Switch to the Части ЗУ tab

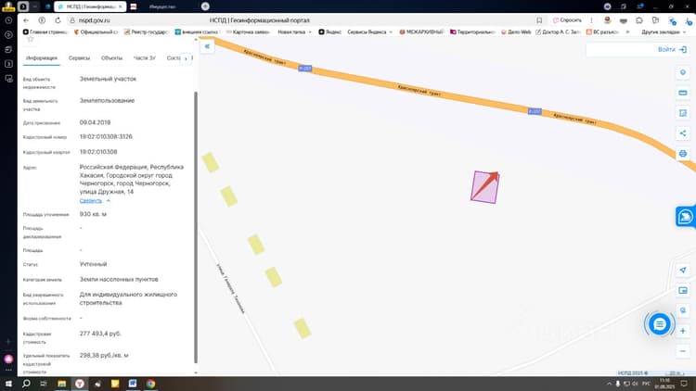coord(144,58)
